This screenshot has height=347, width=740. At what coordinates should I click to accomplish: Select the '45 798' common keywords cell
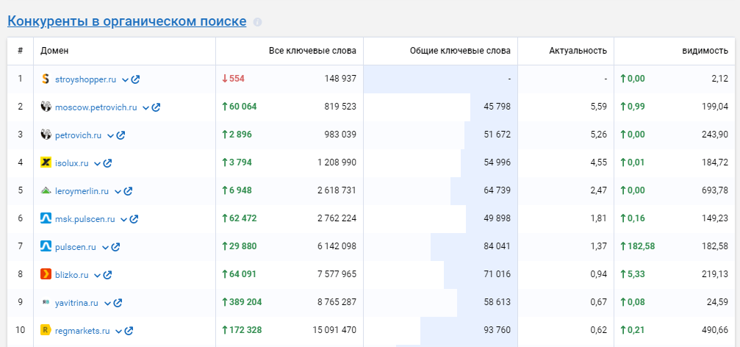click(x=497, y=107)
